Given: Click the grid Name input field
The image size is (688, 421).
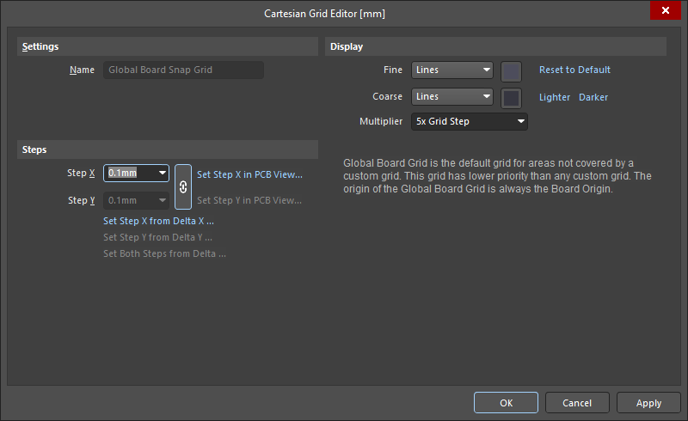Looking at the screenshot, I should [183, 70].
